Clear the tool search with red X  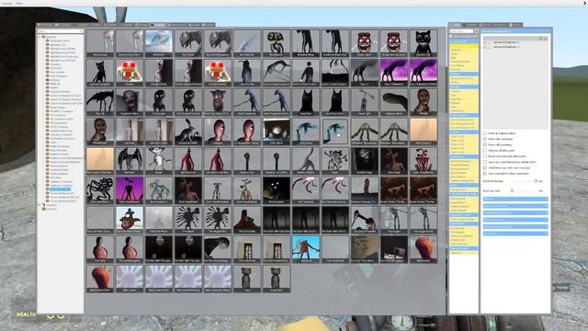coord(476,31)
